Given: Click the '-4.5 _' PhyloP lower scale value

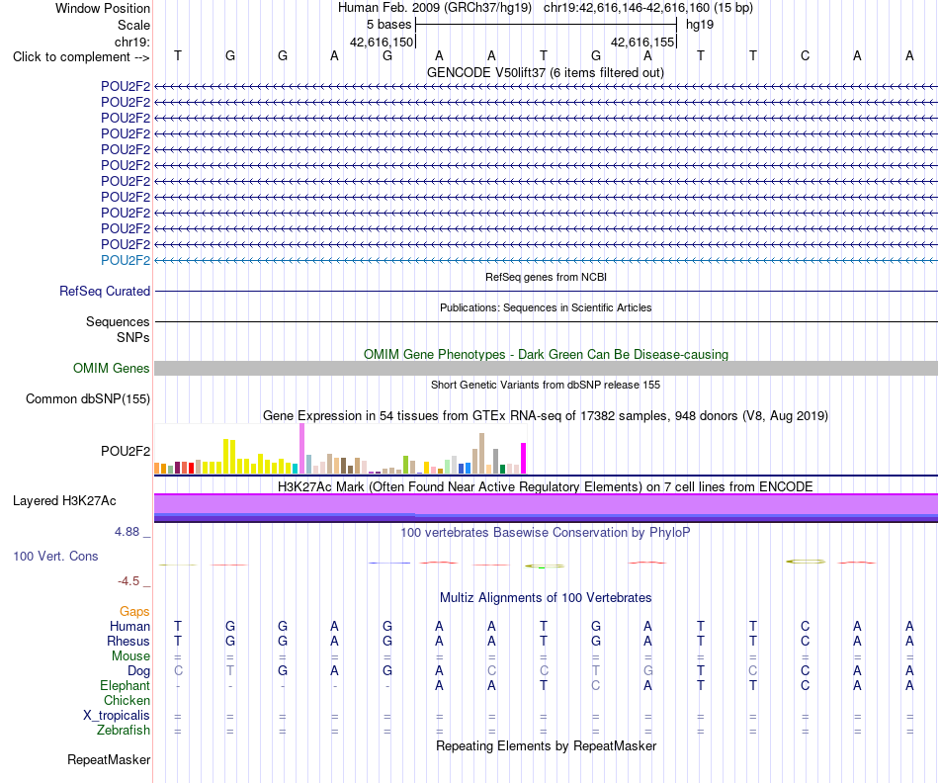Looking at the screenshot, I should click(x=133, y=581).
